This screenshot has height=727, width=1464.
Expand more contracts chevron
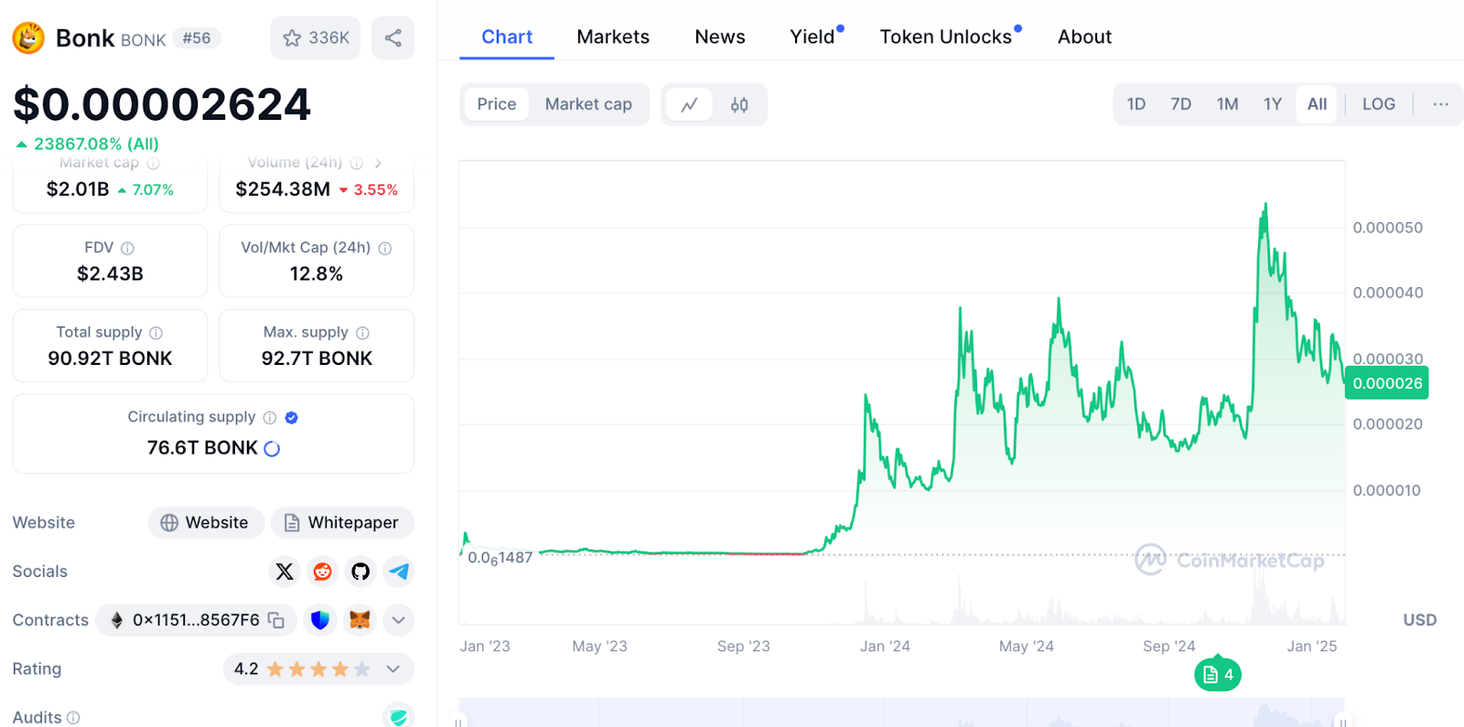click(399, 620)
